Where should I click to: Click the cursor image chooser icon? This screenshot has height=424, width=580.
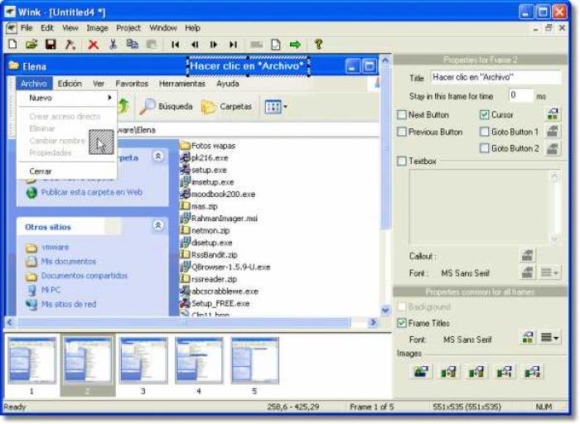pos(553,114)
